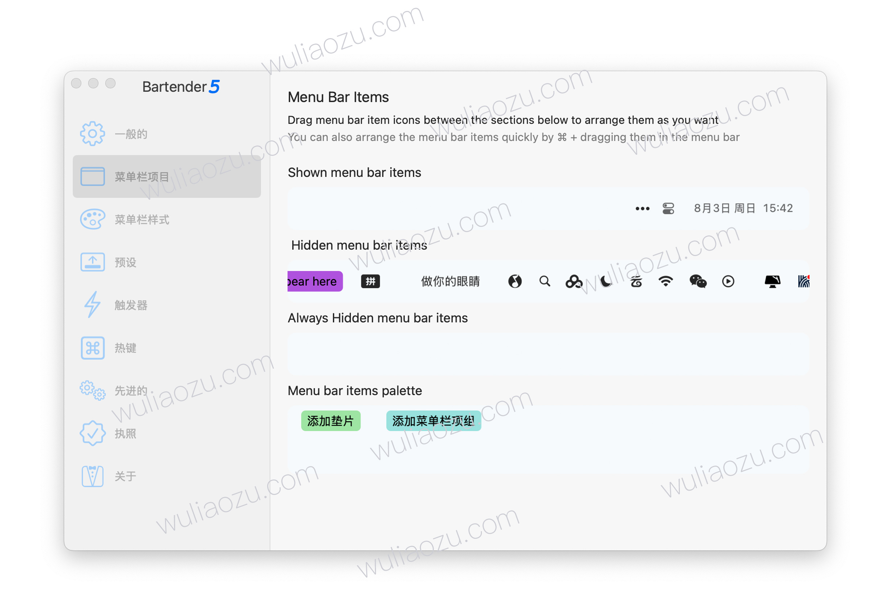
Task: Click the green 添加垫片 add spacer button
Action: [331, 421]
